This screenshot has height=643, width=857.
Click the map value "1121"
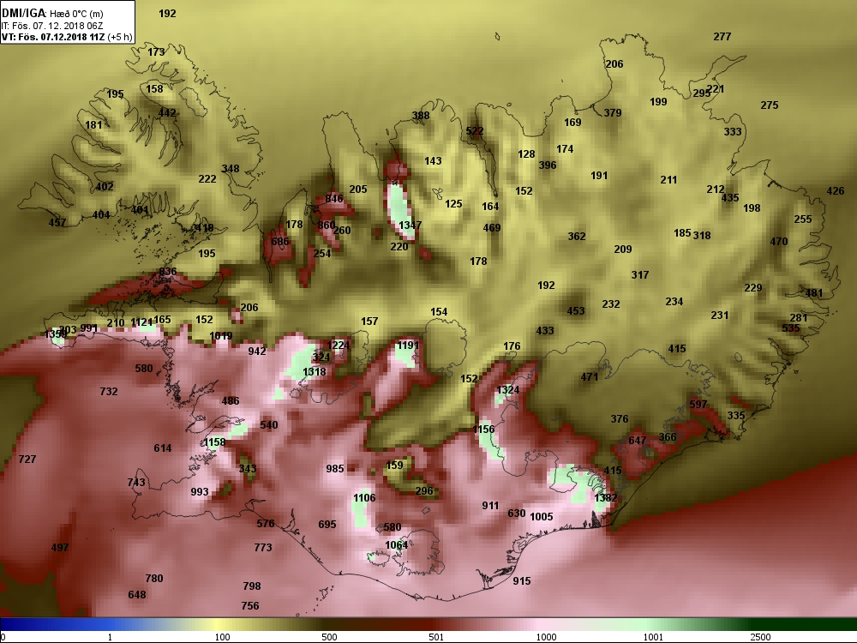pyautogui.click(x=142, y=322)
